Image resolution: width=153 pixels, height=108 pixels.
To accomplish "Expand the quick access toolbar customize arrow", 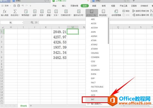I will pos(30,6).
